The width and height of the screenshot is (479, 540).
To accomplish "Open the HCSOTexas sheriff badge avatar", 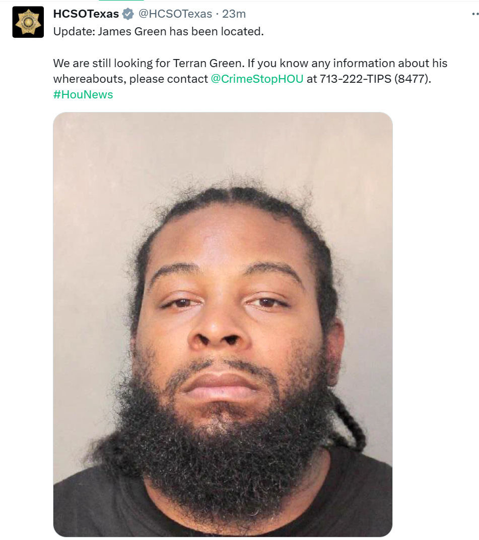I will tap(28, 22).
